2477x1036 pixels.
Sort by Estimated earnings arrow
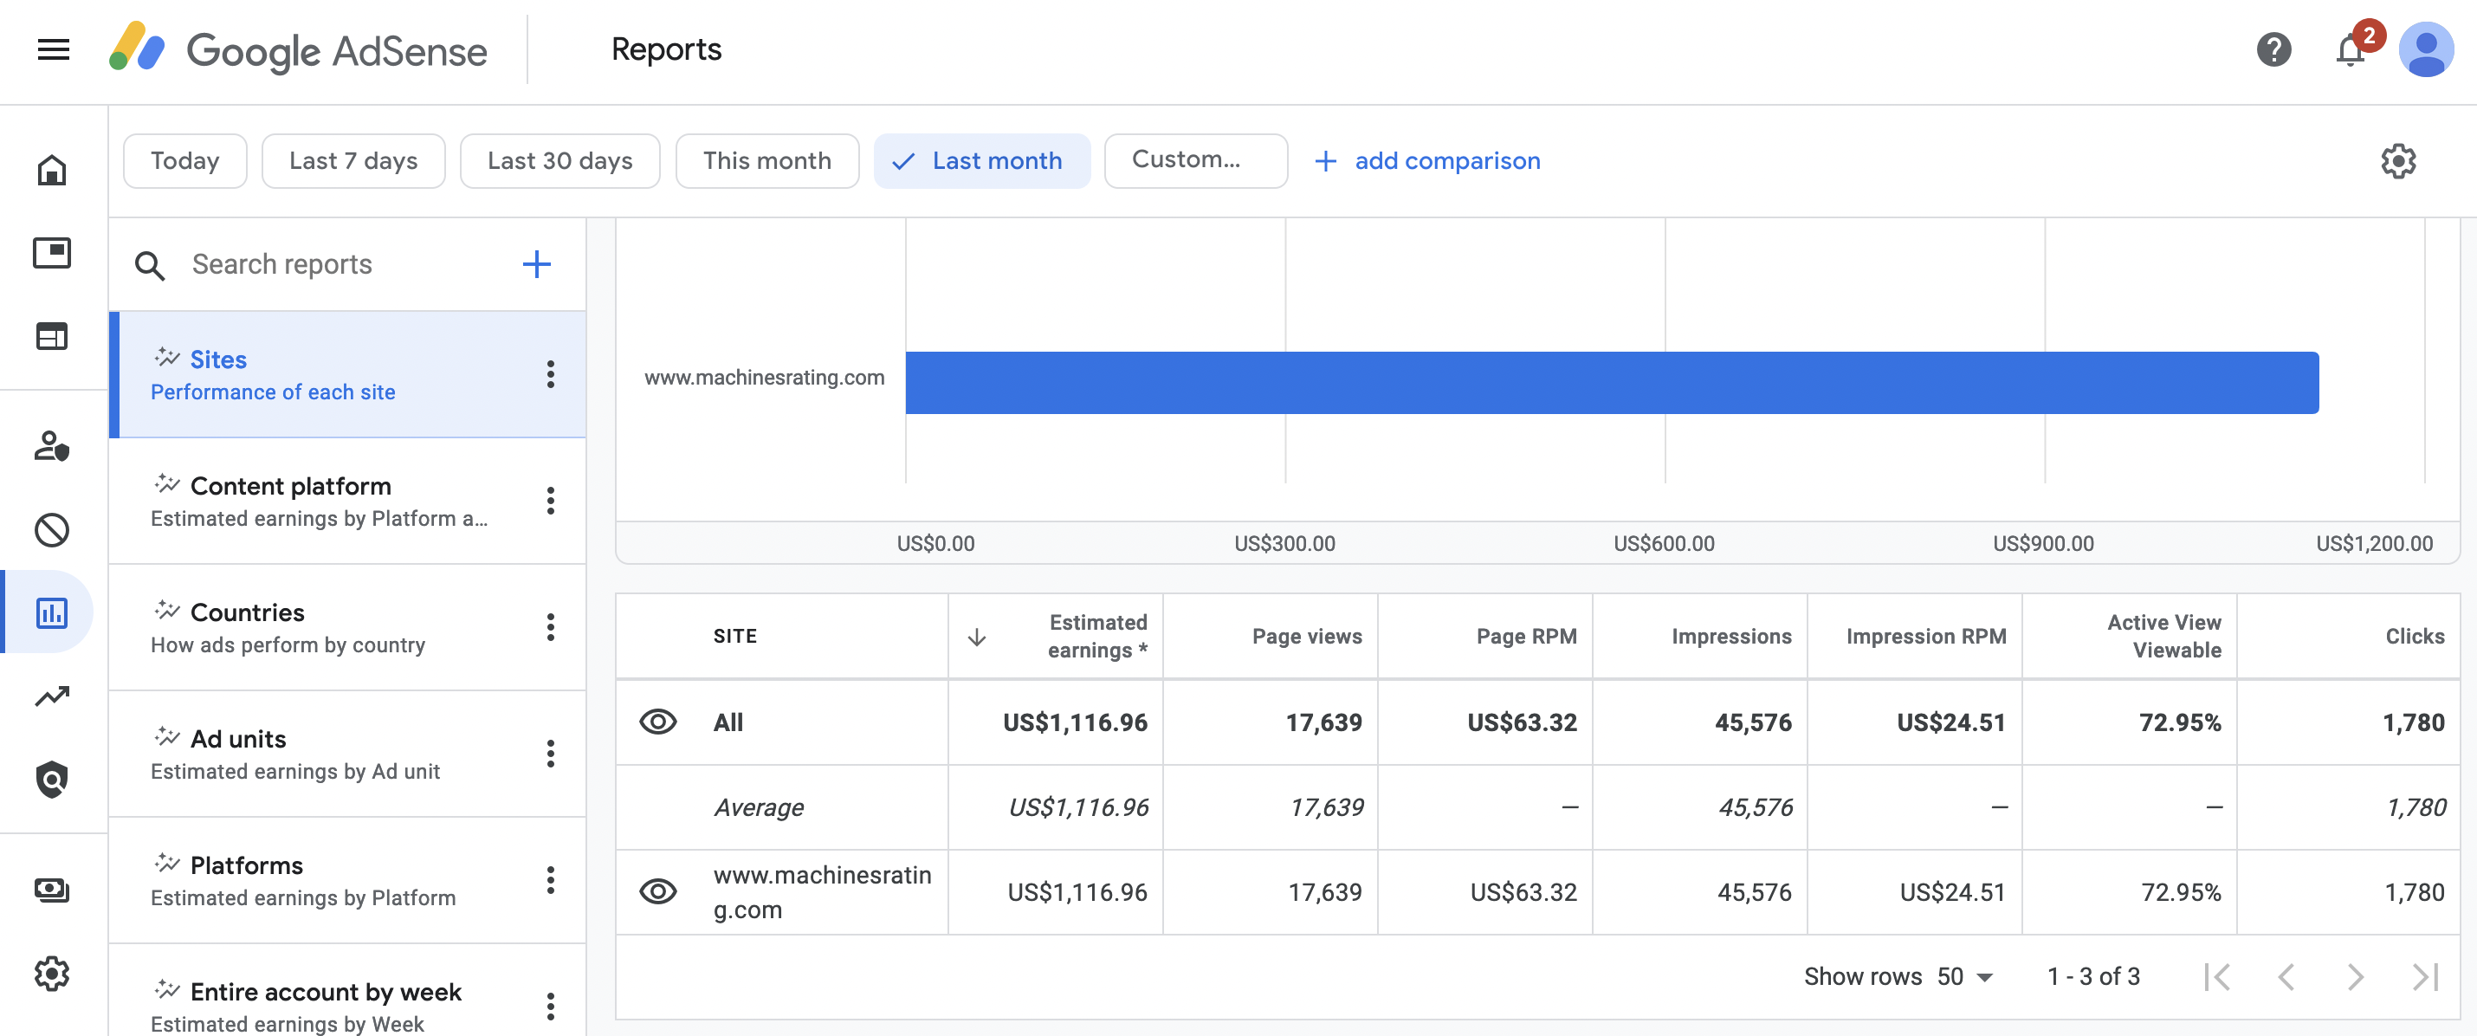click(x=976, y=637)
